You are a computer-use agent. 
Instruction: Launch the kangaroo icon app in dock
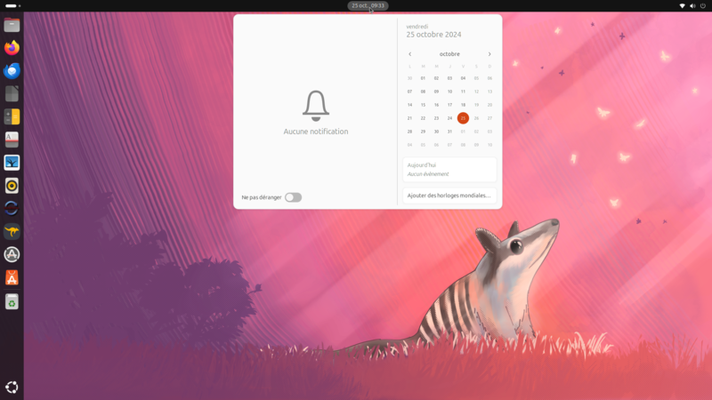click(x=12, y=231)
